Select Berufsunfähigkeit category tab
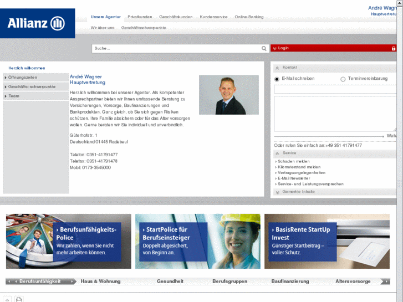Image resolution: width=403 pixels, height=302 pixels. click(40, 281)
